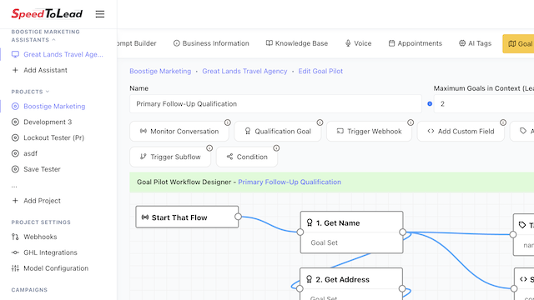Click the plus icon beside Add Assistant
Screen dimensions: 534x300
pyautogui.click(x=15, y=70)
